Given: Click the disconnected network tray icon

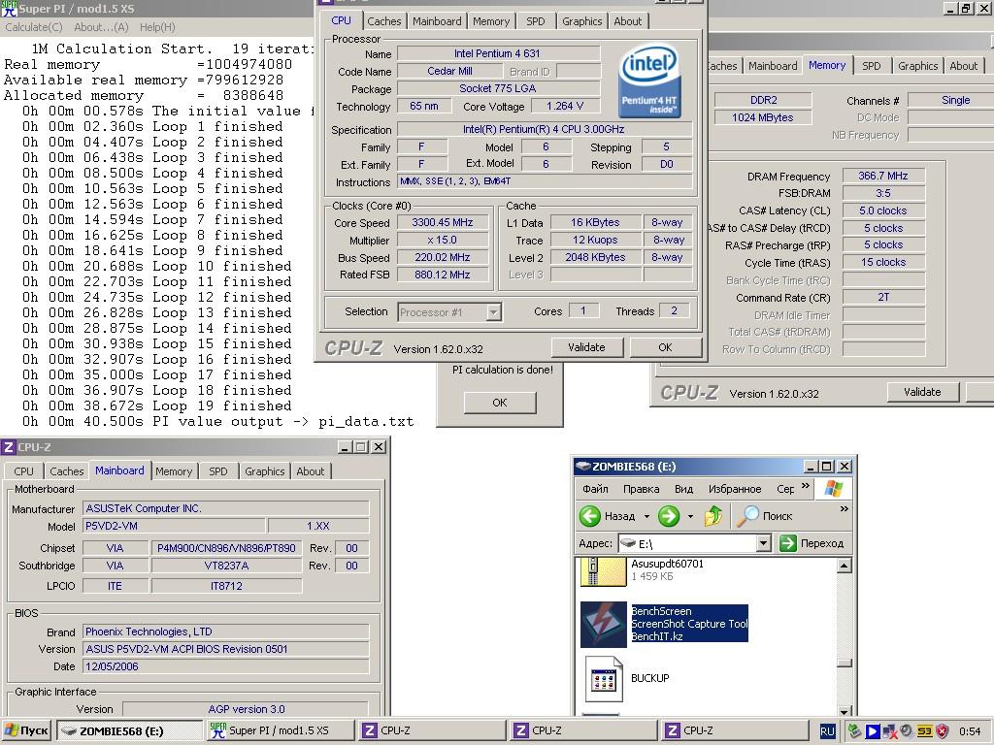Looking at the screenshot, I should coord(889,731).
